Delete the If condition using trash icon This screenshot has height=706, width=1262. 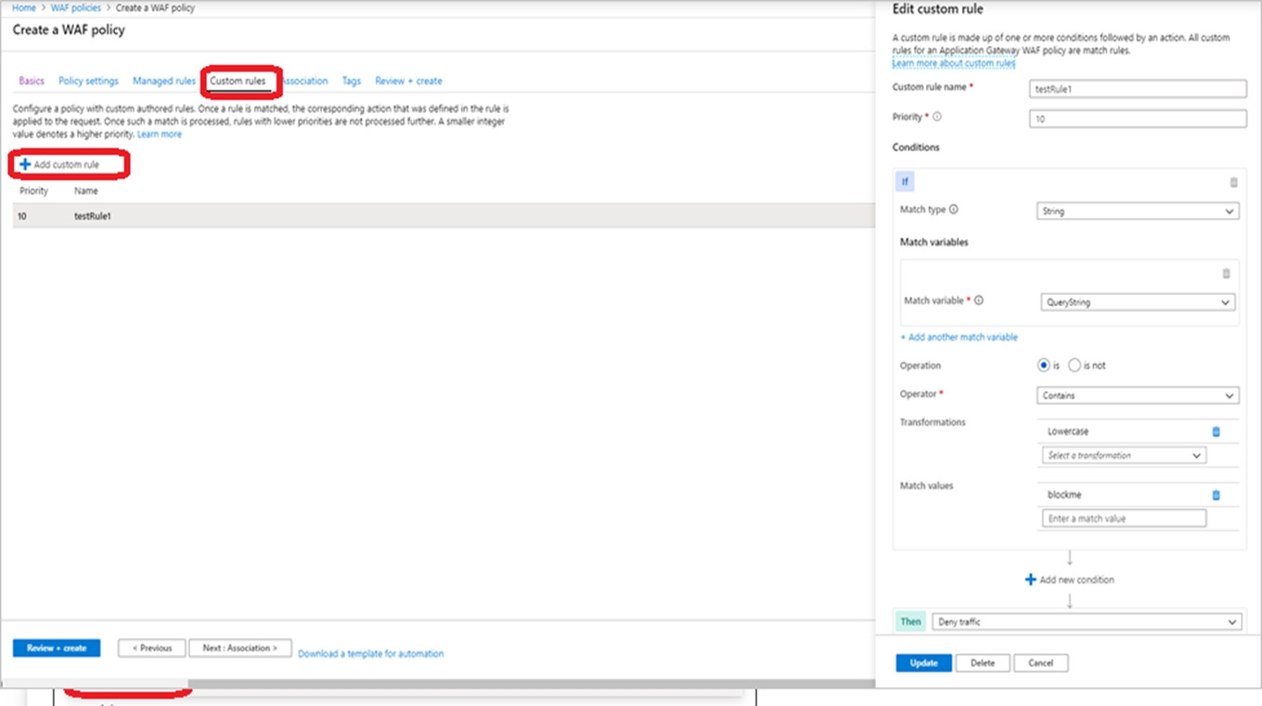(x=1233, y=182)
